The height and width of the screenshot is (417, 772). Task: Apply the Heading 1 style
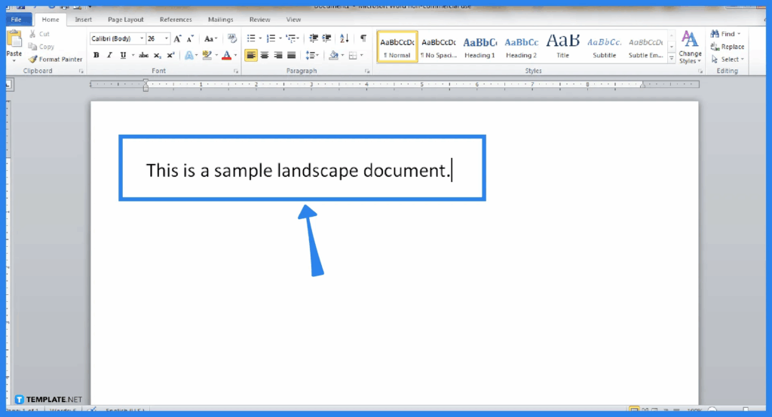(x=480, y=47)
